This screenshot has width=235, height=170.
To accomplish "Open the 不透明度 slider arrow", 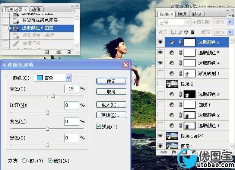I will click(x=231, y=22).
